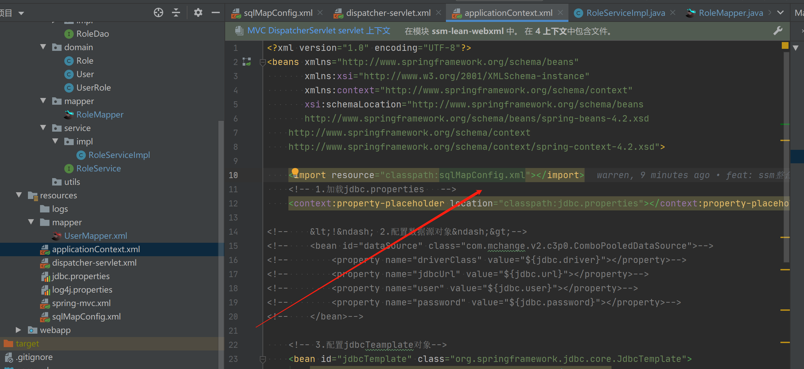Click the locate/select opened file target icon

coord(159,13)
